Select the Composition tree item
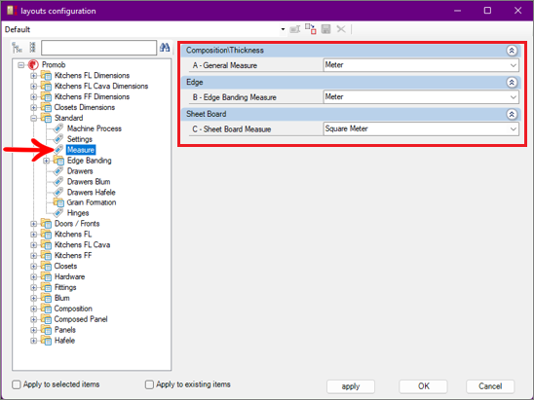Image resolution: width=534 pixels, height=400 pixels. click(73, 309)
